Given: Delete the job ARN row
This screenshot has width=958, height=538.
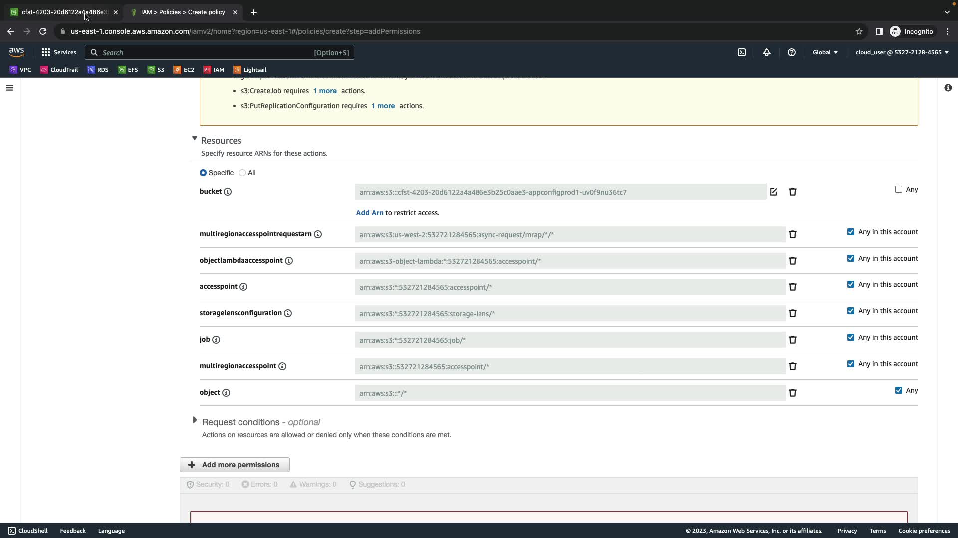Looking at the screenshot, I should pos(792,340).
